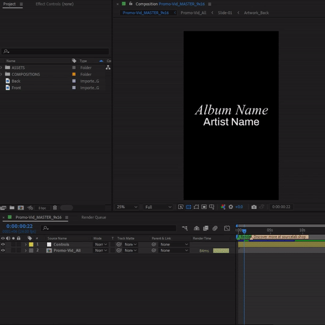Click the Promo-Vid_All breadcrumb link
The height and width of the screenshot is (325, 325).
pos(193,12)
